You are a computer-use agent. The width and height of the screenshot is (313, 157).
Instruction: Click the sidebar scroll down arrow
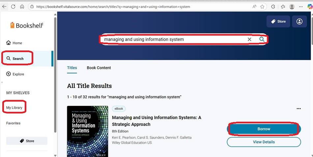coord(55,155)
